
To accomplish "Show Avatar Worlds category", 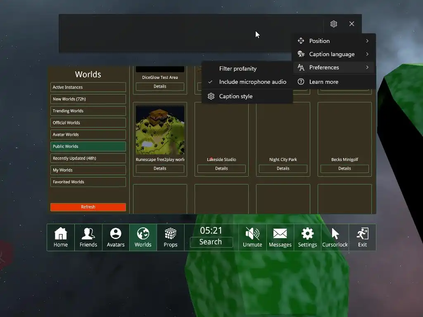I will [x=88, y=135].
